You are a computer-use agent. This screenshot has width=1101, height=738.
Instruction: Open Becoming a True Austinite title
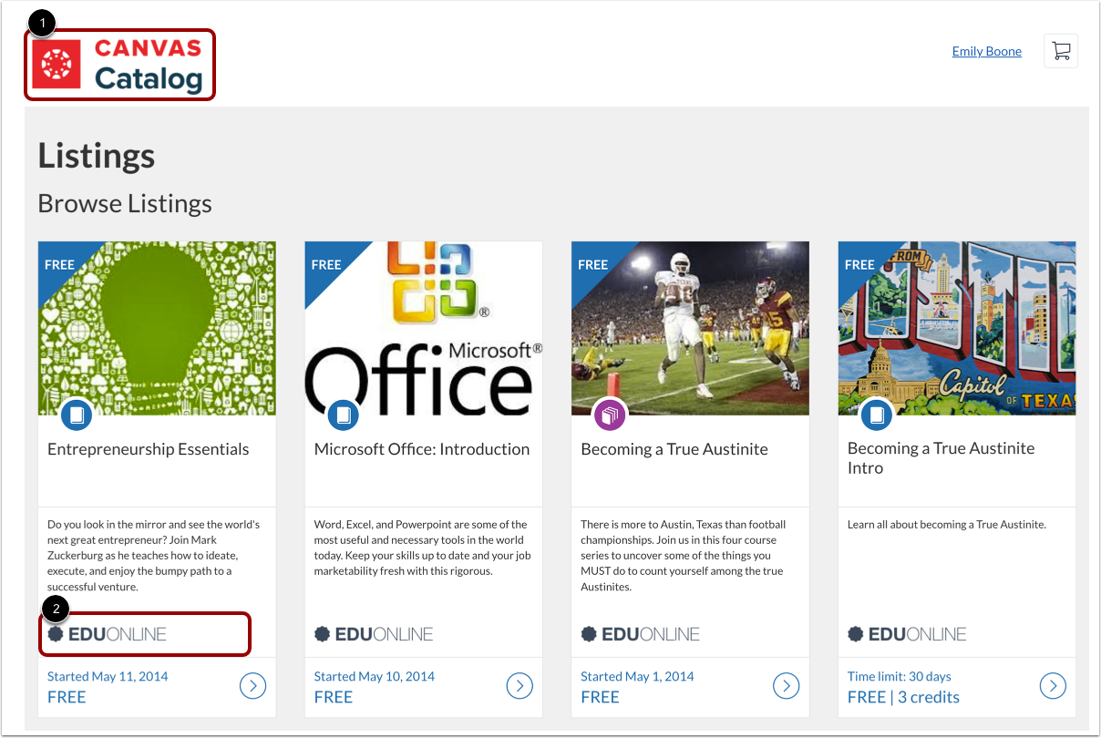(x=674, y=449)
